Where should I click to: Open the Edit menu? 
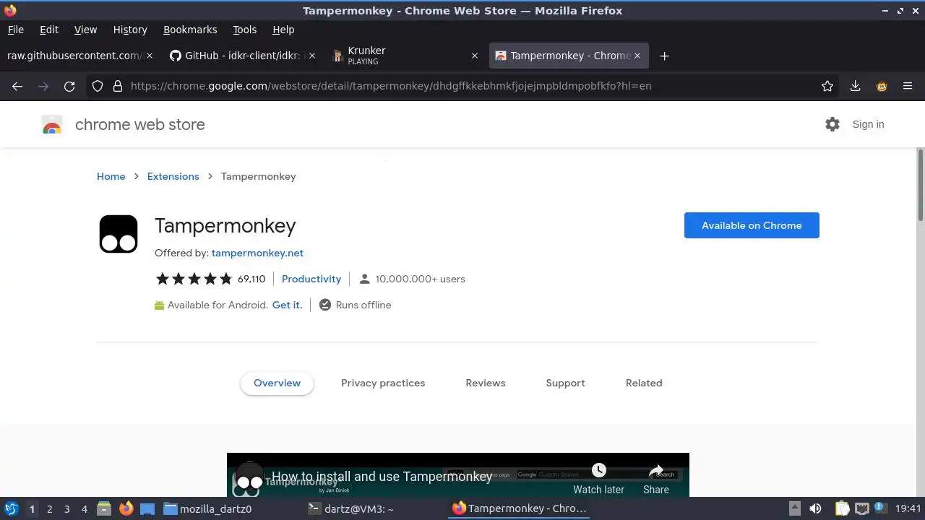click(x=49, y=30)
